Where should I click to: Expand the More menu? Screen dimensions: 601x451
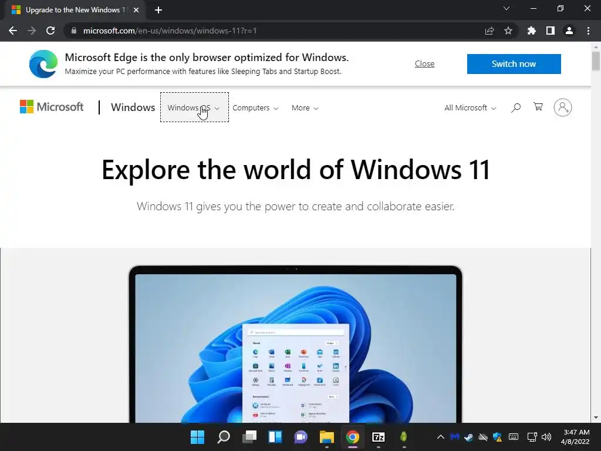click(305, 108)
